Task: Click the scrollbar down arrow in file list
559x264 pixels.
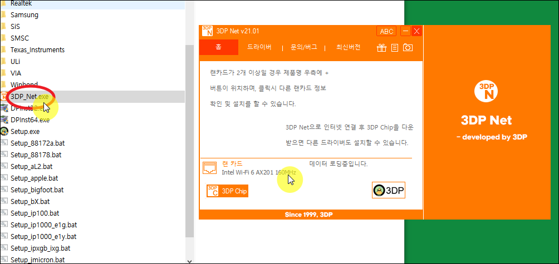Action: coord(190,261)
